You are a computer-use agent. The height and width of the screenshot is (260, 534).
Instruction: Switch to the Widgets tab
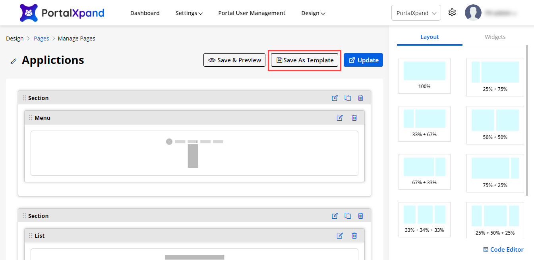point(495,37)
